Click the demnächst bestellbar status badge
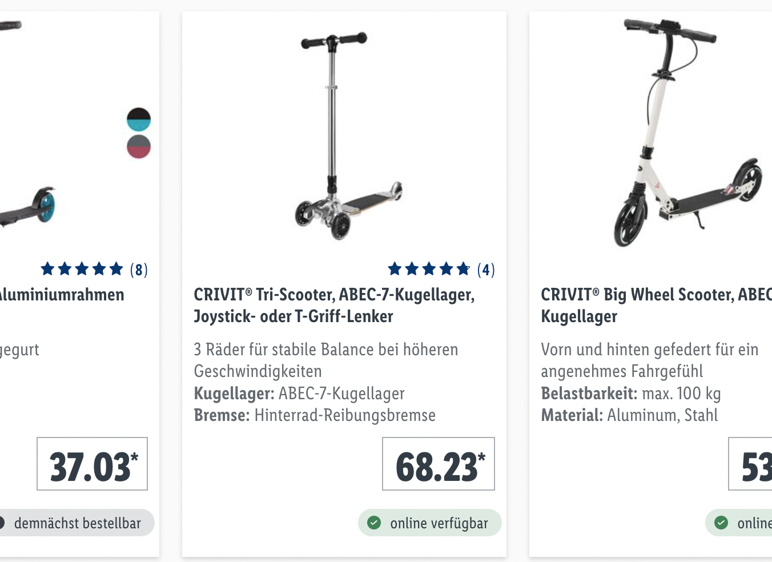The width and height of the screenshot is (772, 562). pyautogui.click(x=76, y=523)
